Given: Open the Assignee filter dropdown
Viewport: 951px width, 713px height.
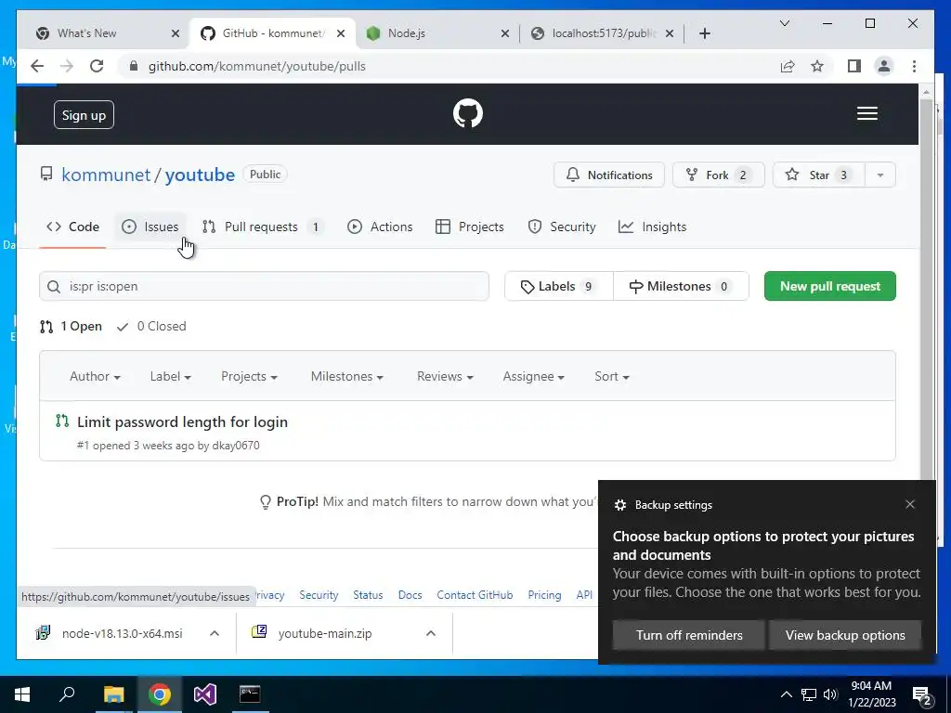Looking at the screenshot, I should (534, 377).
